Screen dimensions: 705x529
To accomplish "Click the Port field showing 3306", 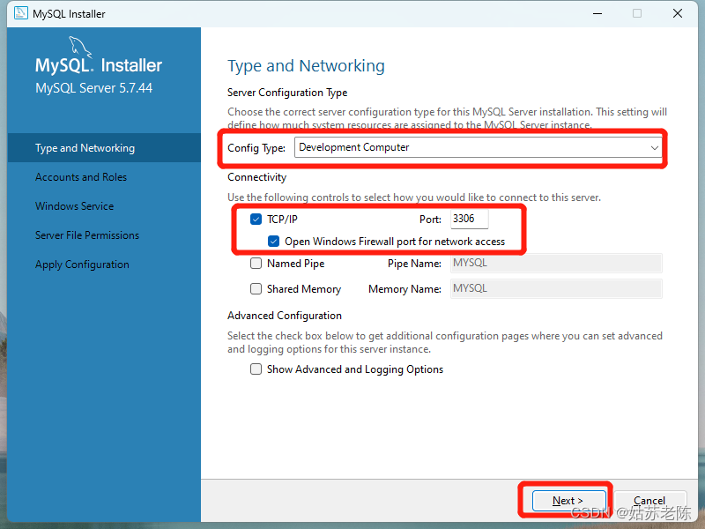I will coord(470,219).
